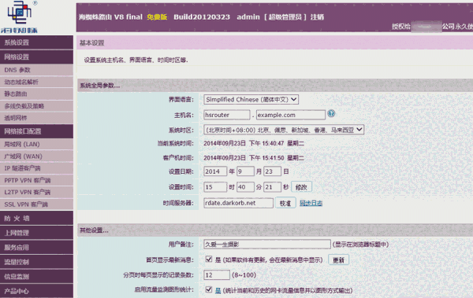Focus the time server field rdate.darkorb.net
The width and height of the screenshot is (473, 298).
238,203
